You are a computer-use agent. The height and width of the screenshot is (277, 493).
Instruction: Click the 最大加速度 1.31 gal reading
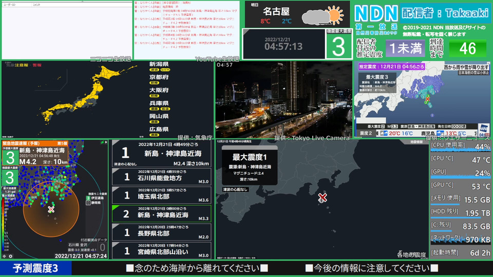10,190
